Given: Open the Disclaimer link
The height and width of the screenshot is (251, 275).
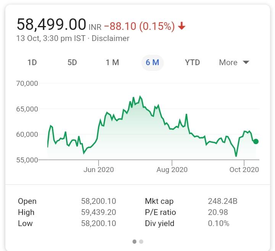Looking at the screenshot, I should coord(110,38).
